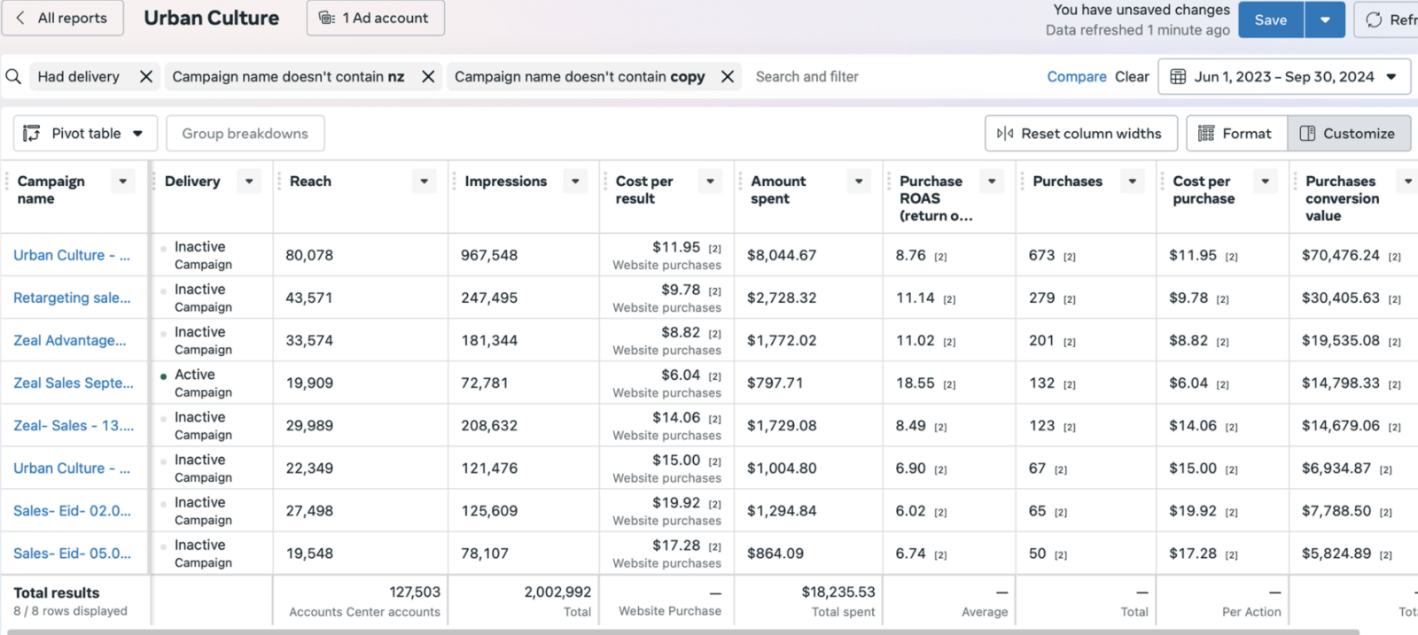The width and height of the screenshot is (1418, 635).
Task: Remove the doesn't contain copy filter
Action: coord(728,77)
